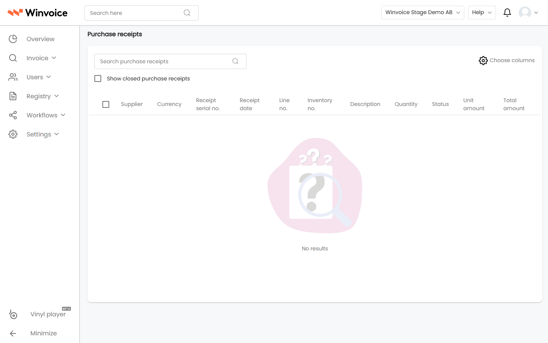Click the Invoice magnifier sidebar icon
Viewport: 548px width, 343px height.
pos(13,58)
